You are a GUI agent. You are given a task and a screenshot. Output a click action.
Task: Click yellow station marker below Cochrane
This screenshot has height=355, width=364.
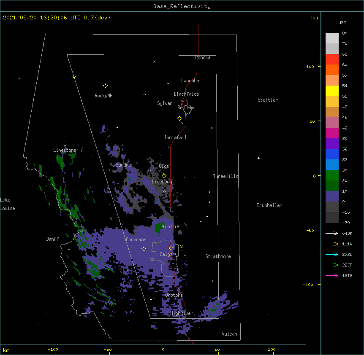click(x=144, y=249)
